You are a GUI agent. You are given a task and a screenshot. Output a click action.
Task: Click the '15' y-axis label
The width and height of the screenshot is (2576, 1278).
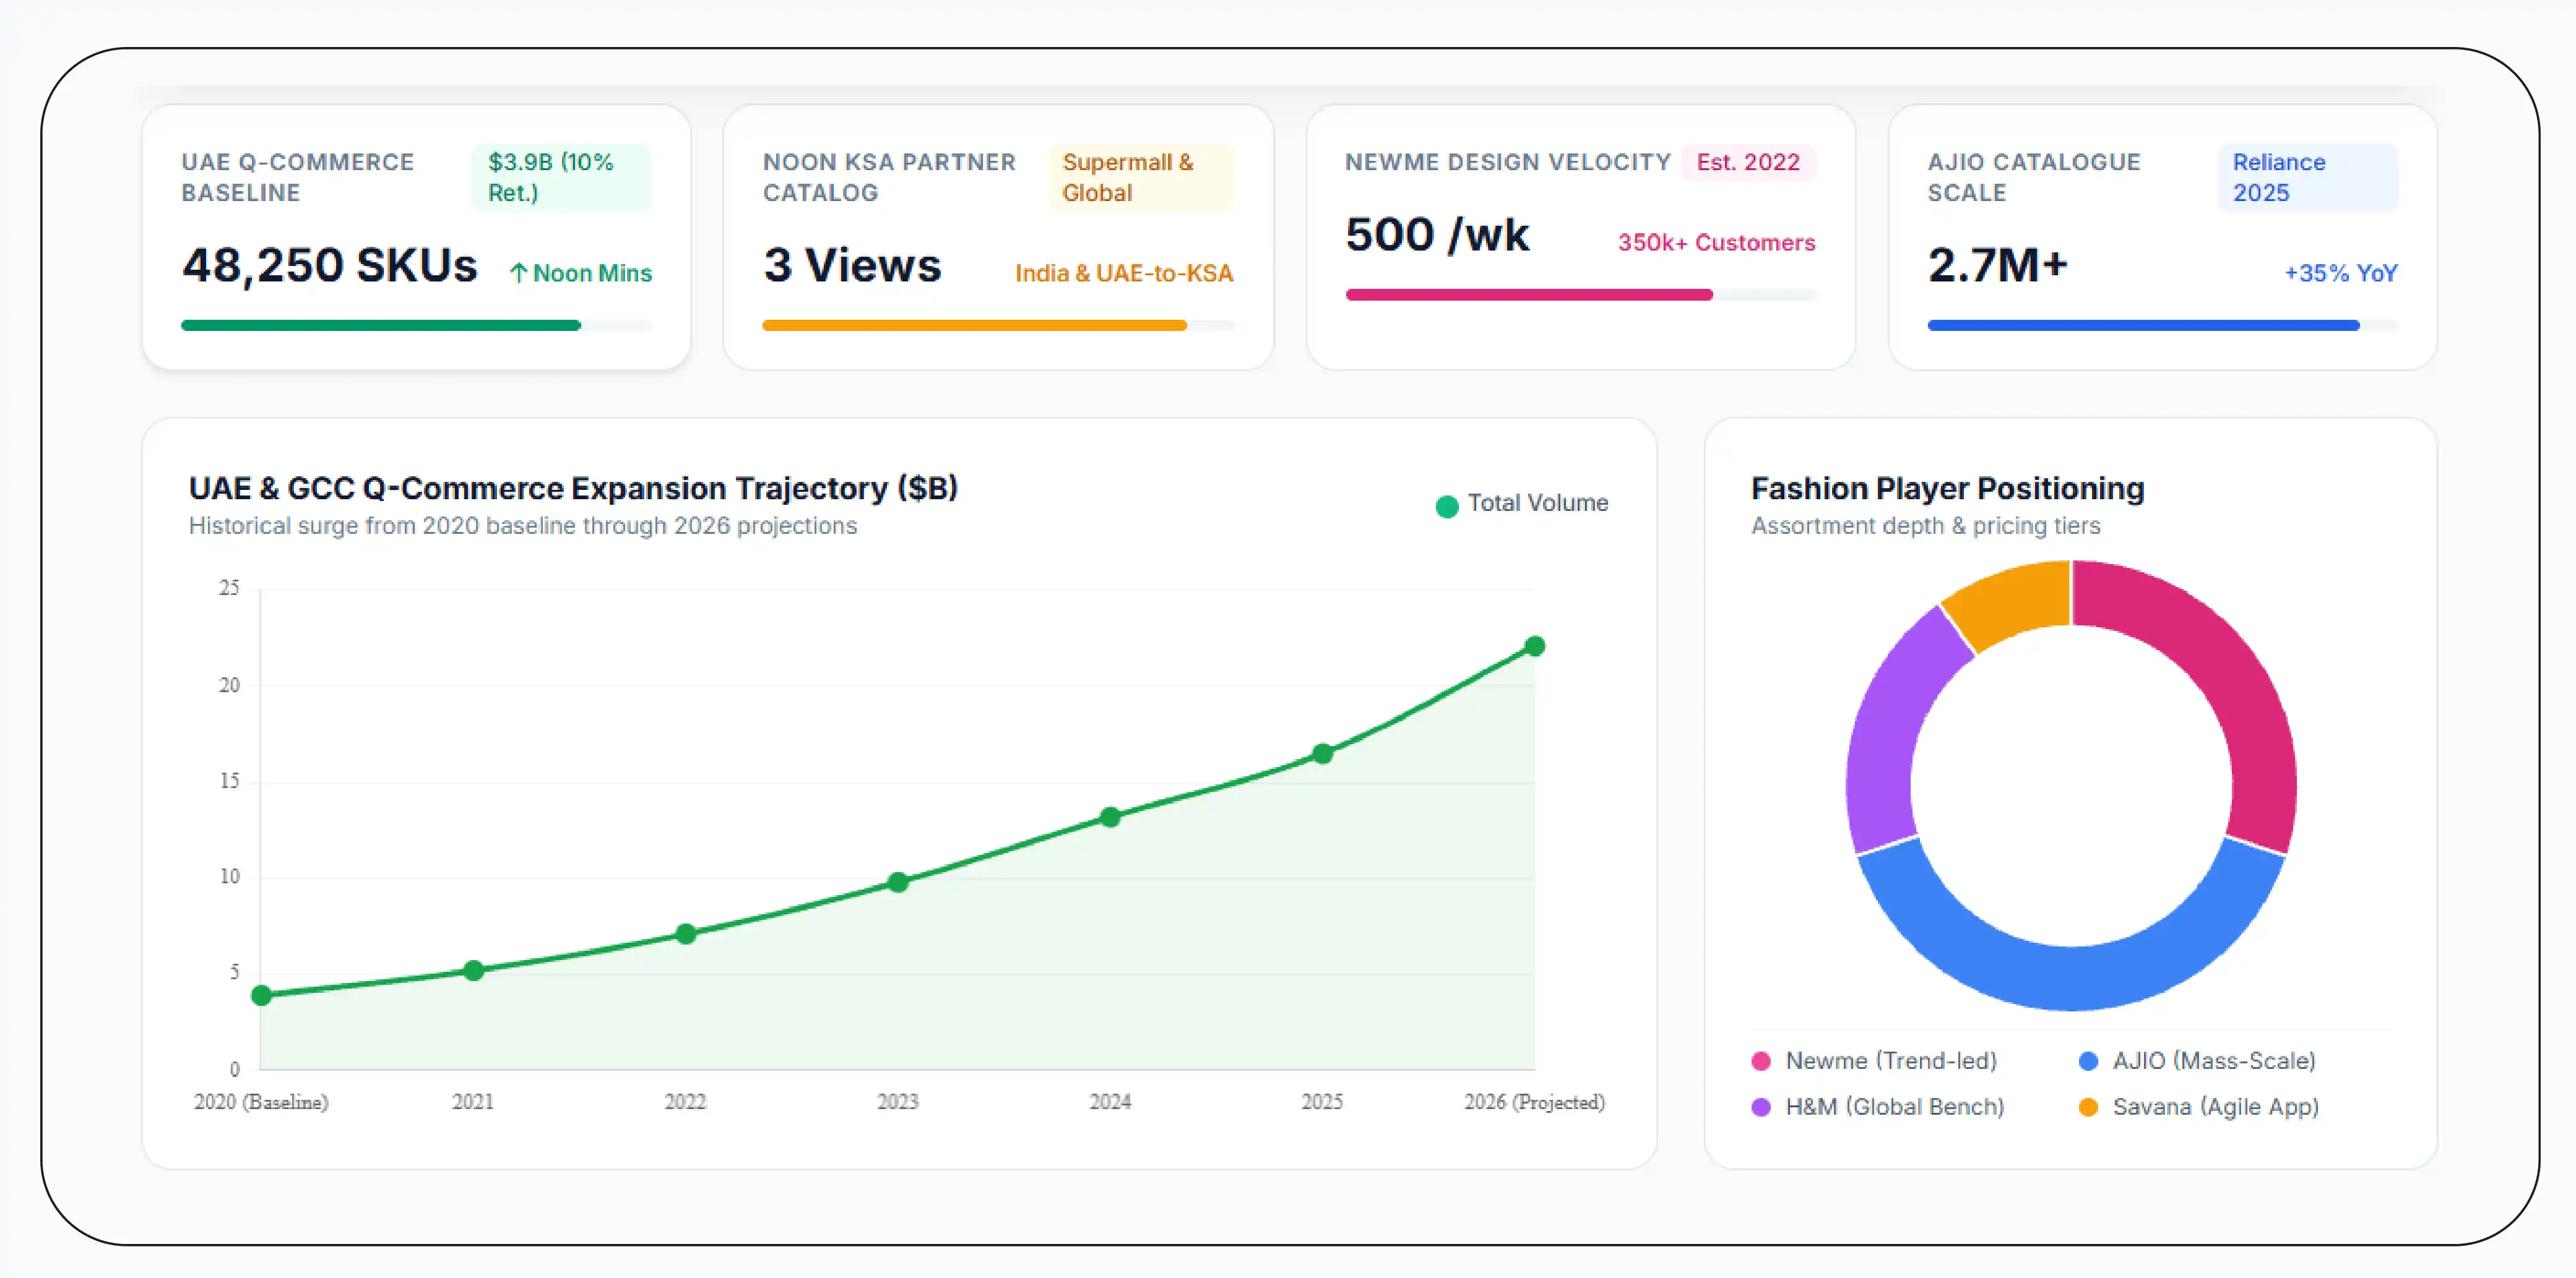[229, 781]
